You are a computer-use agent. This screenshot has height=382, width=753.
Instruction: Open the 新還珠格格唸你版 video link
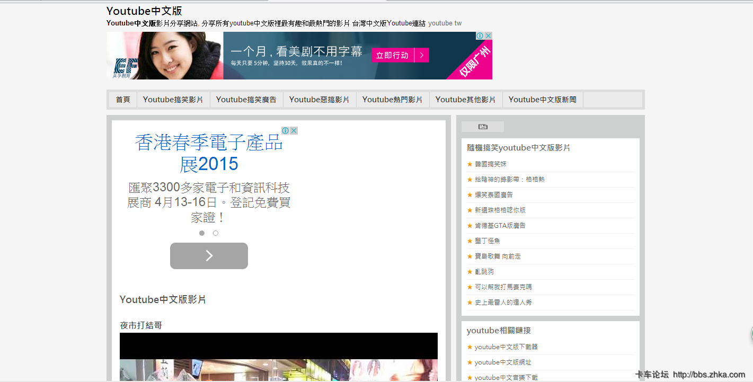(500, 210)
